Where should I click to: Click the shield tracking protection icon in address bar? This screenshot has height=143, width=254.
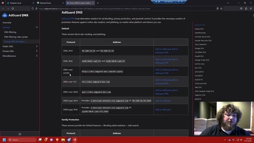33,9
